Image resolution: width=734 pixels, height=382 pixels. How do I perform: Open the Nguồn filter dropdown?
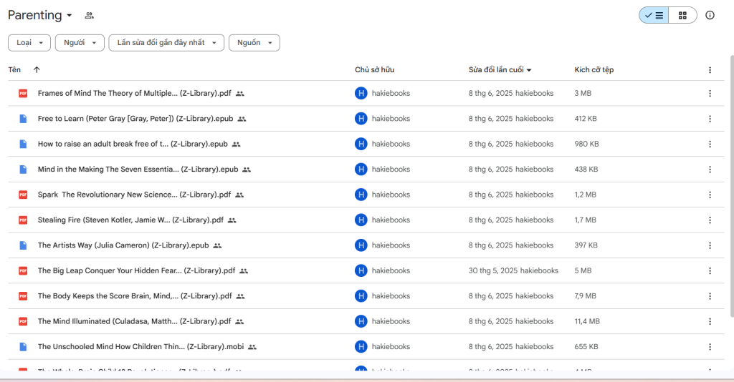click(x=254, y=42)
